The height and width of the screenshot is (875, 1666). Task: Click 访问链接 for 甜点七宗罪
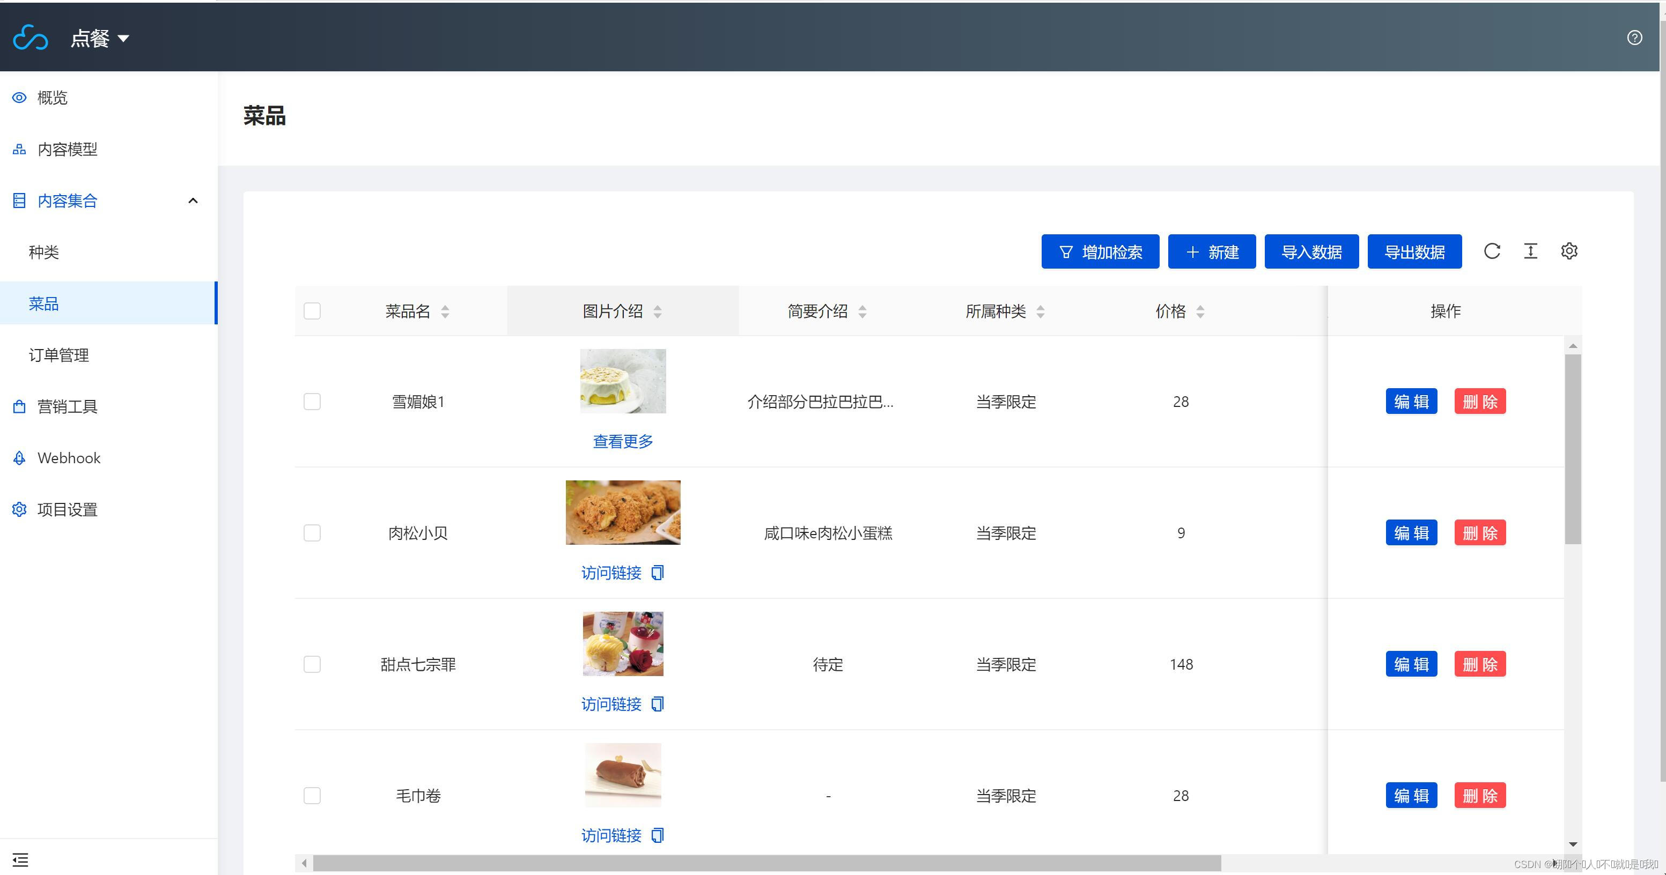tap(611, 704)
